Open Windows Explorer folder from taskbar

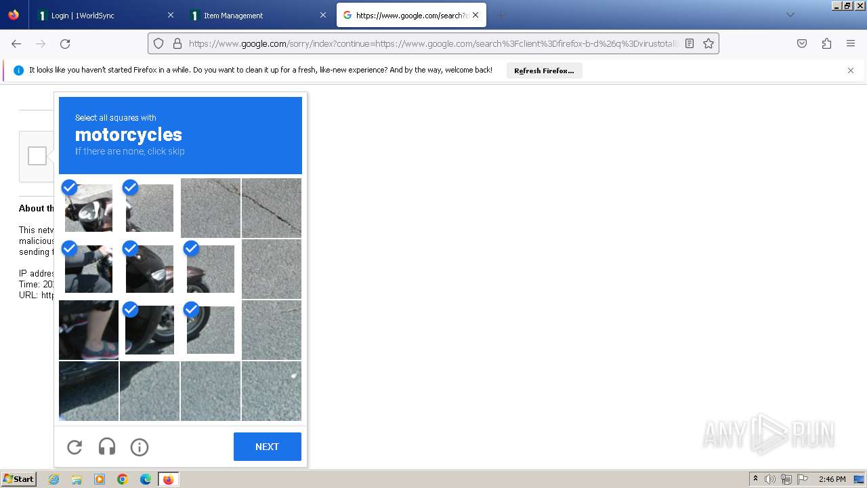77,479
